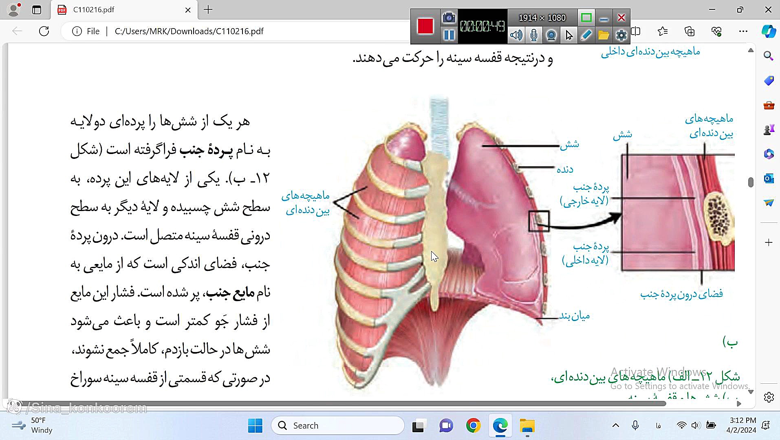Image resolution: width=780 pixels, height=440 pixels.
Task: Open the Windows Start menu
Action: tap(255, 426)
